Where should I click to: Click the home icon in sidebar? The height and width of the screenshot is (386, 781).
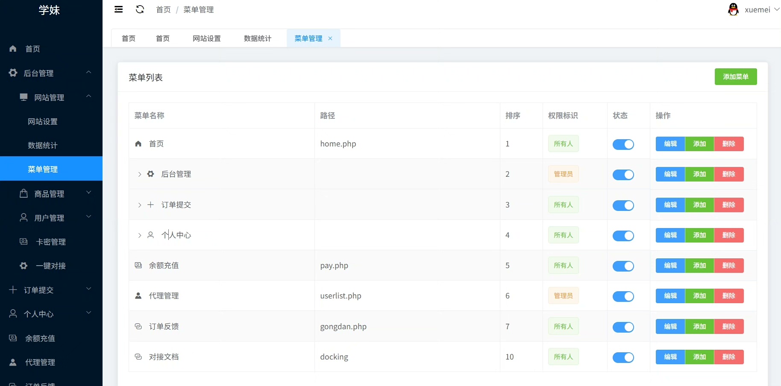click(13, 49)
